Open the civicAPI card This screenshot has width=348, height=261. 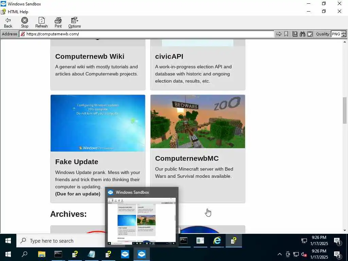[x=198, y=65]
